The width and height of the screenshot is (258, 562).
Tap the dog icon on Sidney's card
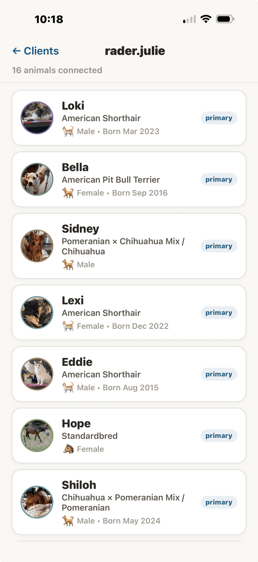click(x=68, y=264)
